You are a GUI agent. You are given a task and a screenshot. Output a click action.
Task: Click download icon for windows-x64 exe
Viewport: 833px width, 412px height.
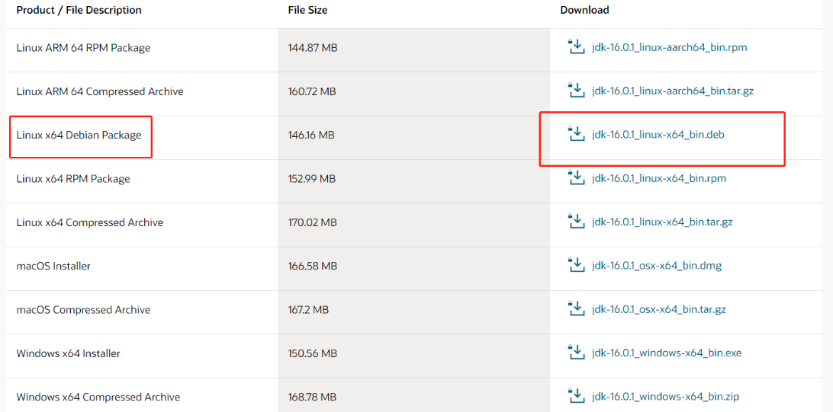pos(576,353)
